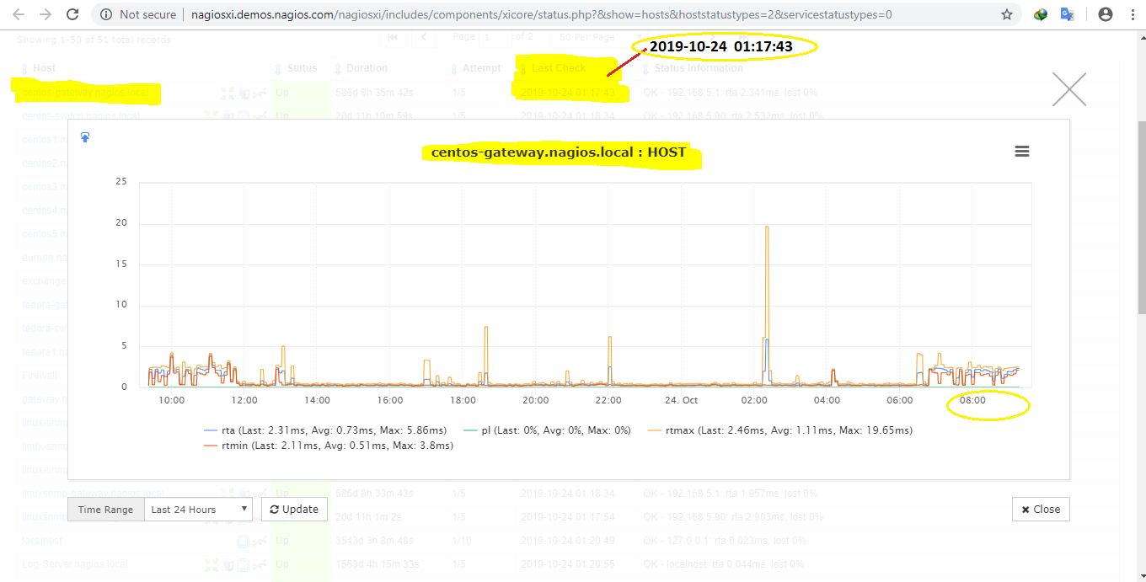The image size is (1146, 582).
Task: Click the Google Translate extension icon
Action: pos(1067,14)
